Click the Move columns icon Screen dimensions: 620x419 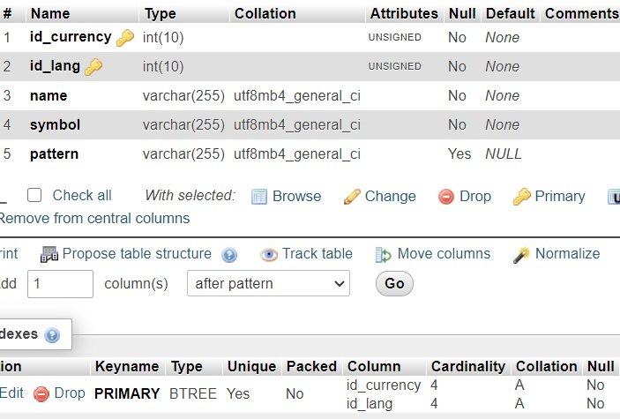pyautogui.click(x=384, y=254)
